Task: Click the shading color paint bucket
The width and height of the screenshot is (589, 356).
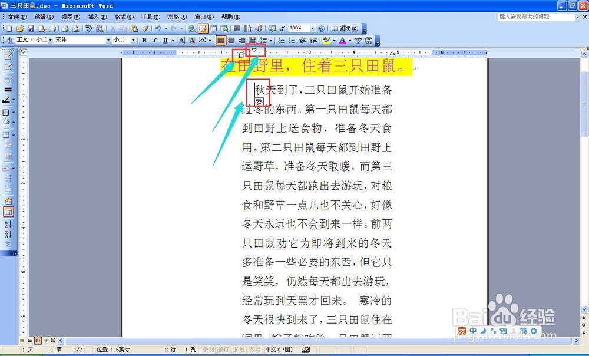Action: point(6,122)
